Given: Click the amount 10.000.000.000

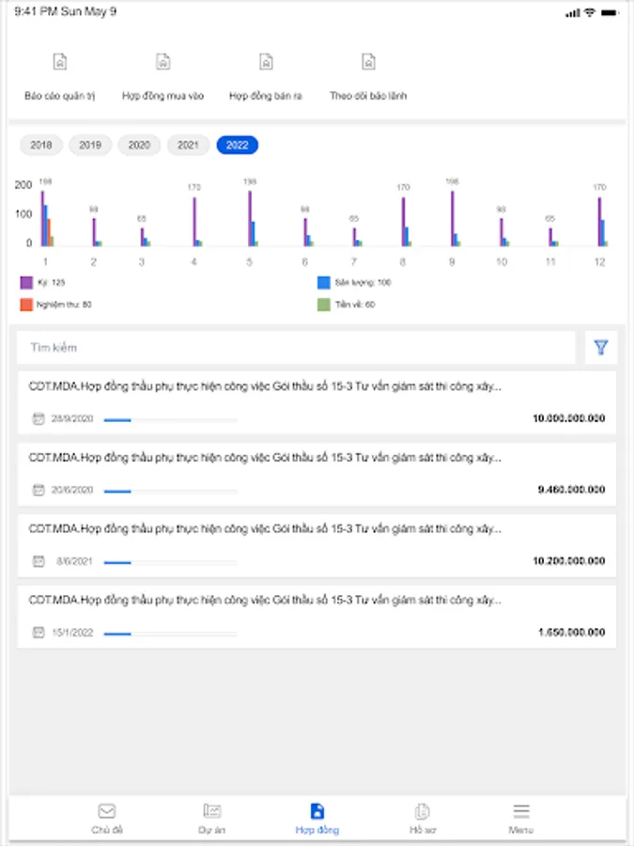Looking at the screenshot, I should (x=569, y=418).
